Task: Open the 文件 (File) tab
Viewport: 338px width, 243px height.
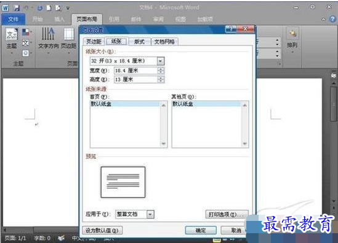Action: point(13,20)
